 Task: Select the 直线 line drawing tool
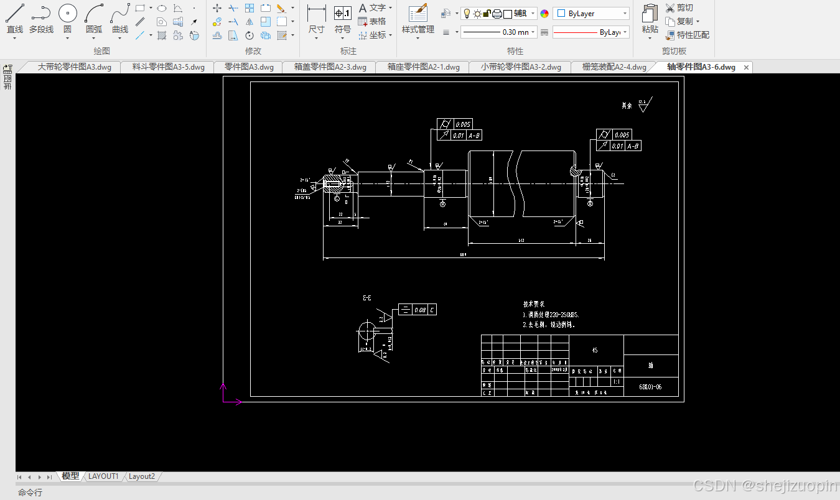coord(15,19)
